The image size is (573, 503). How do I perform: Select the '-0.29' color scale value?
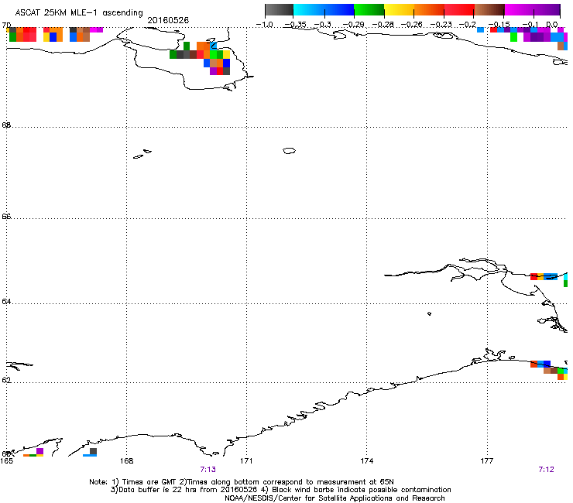[353, 25]
